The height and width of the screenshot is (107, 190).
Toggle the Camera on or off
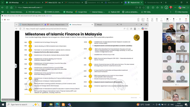coord(167,20)
